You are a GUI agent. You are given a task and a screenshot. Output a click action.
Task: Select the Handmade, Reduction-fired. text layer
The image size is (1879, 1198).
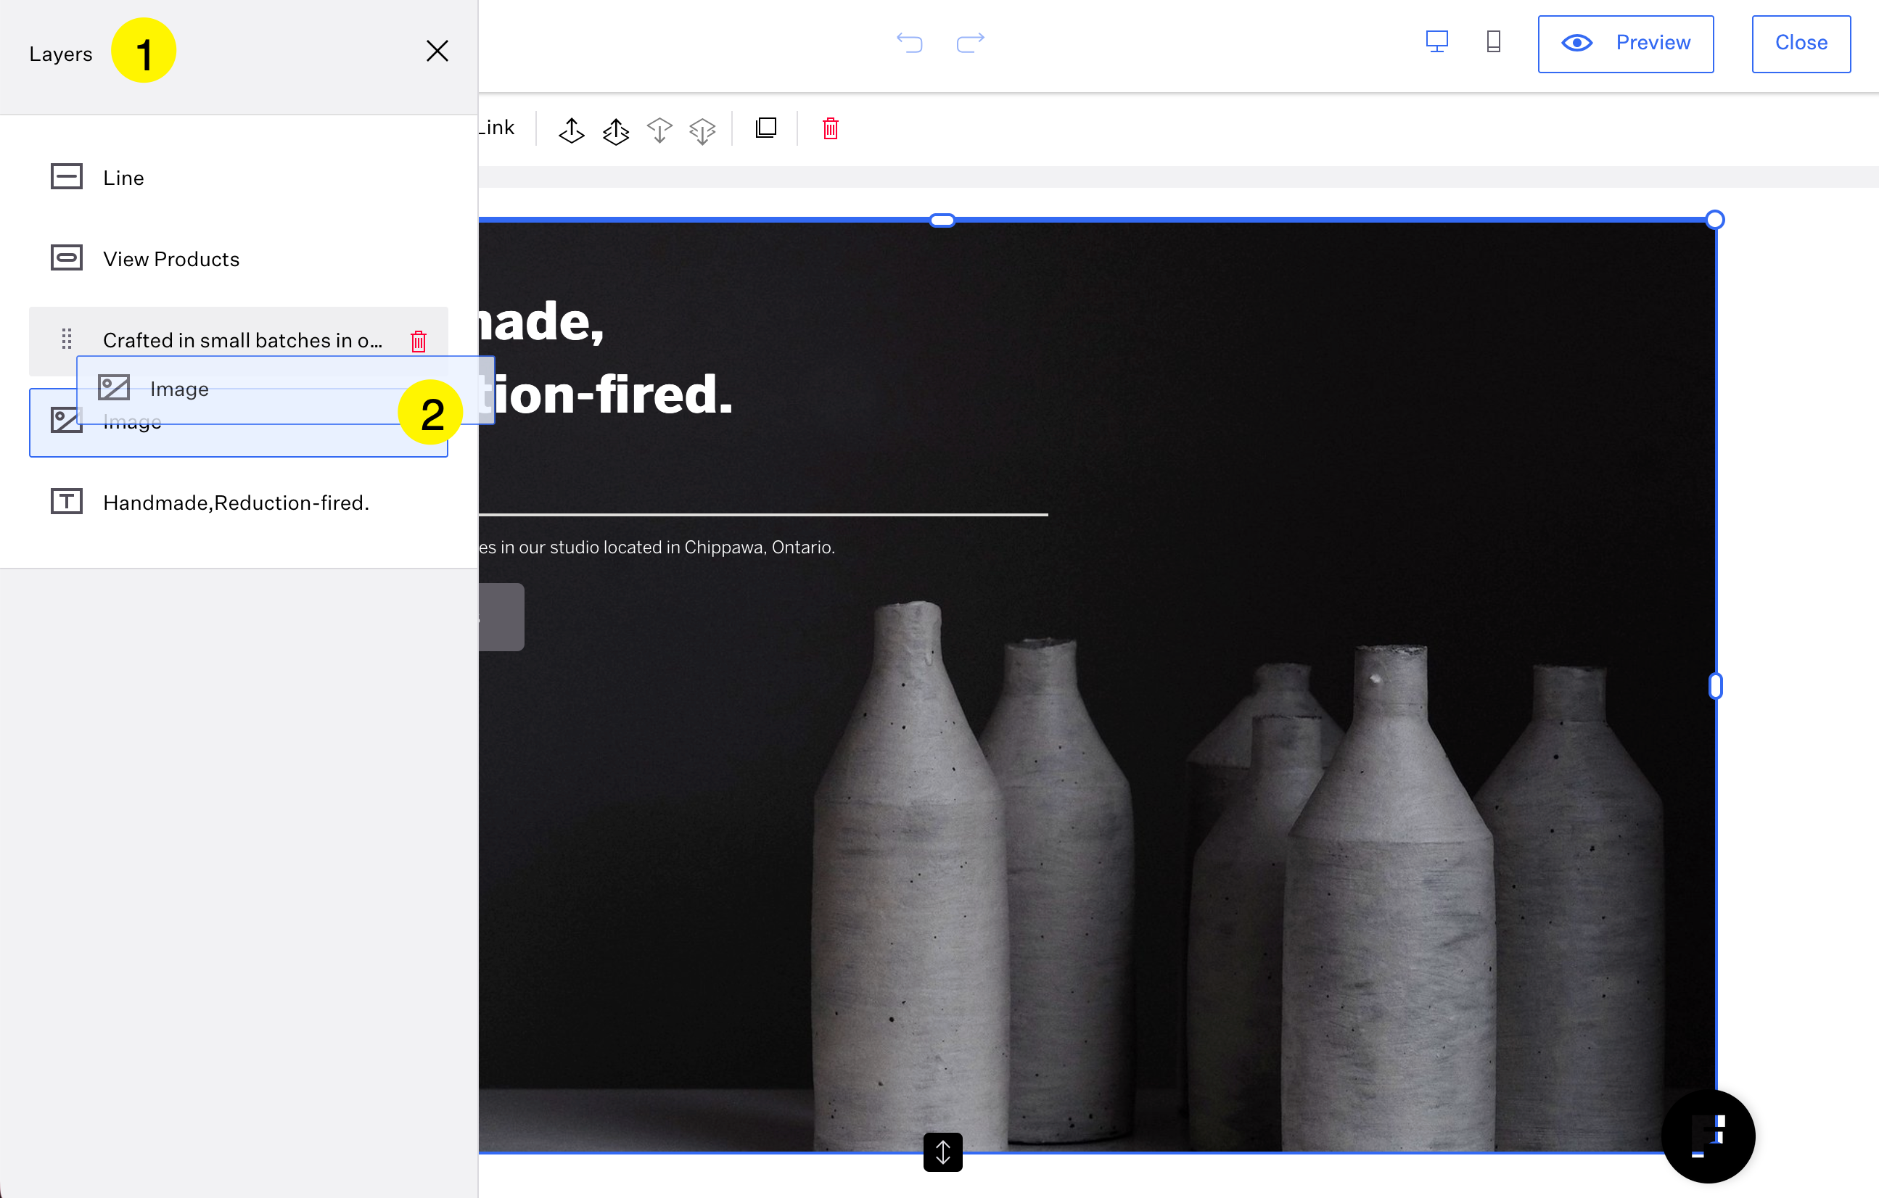tap(236, 503)
